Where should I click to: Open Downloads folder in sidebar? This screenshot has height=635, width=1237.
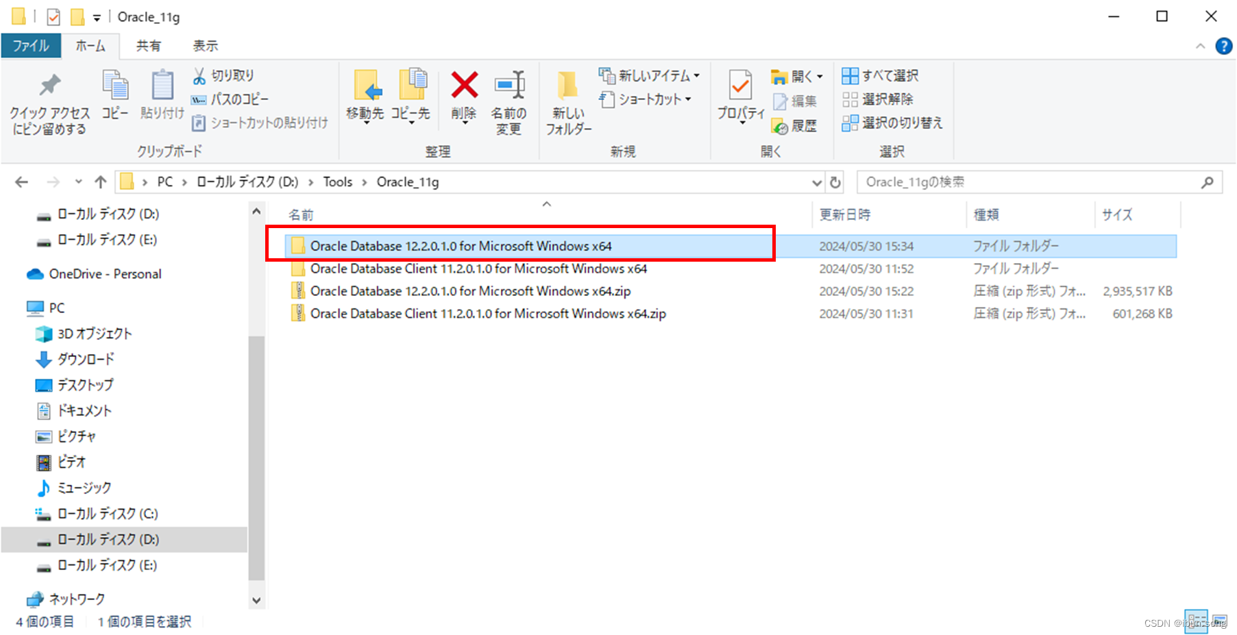click(75, 359)
